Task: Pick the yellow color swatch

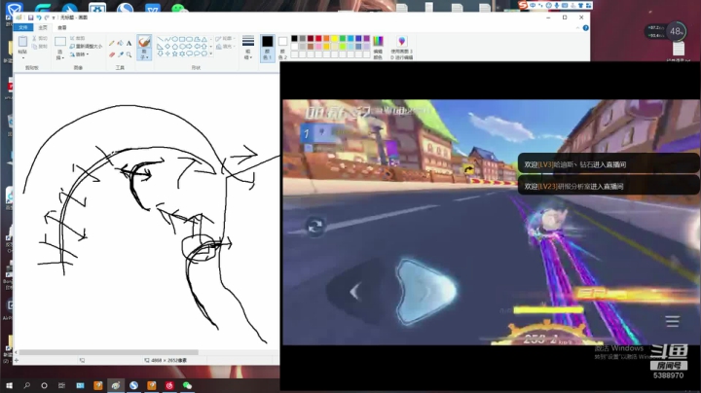Action: (x=334, y=39)
